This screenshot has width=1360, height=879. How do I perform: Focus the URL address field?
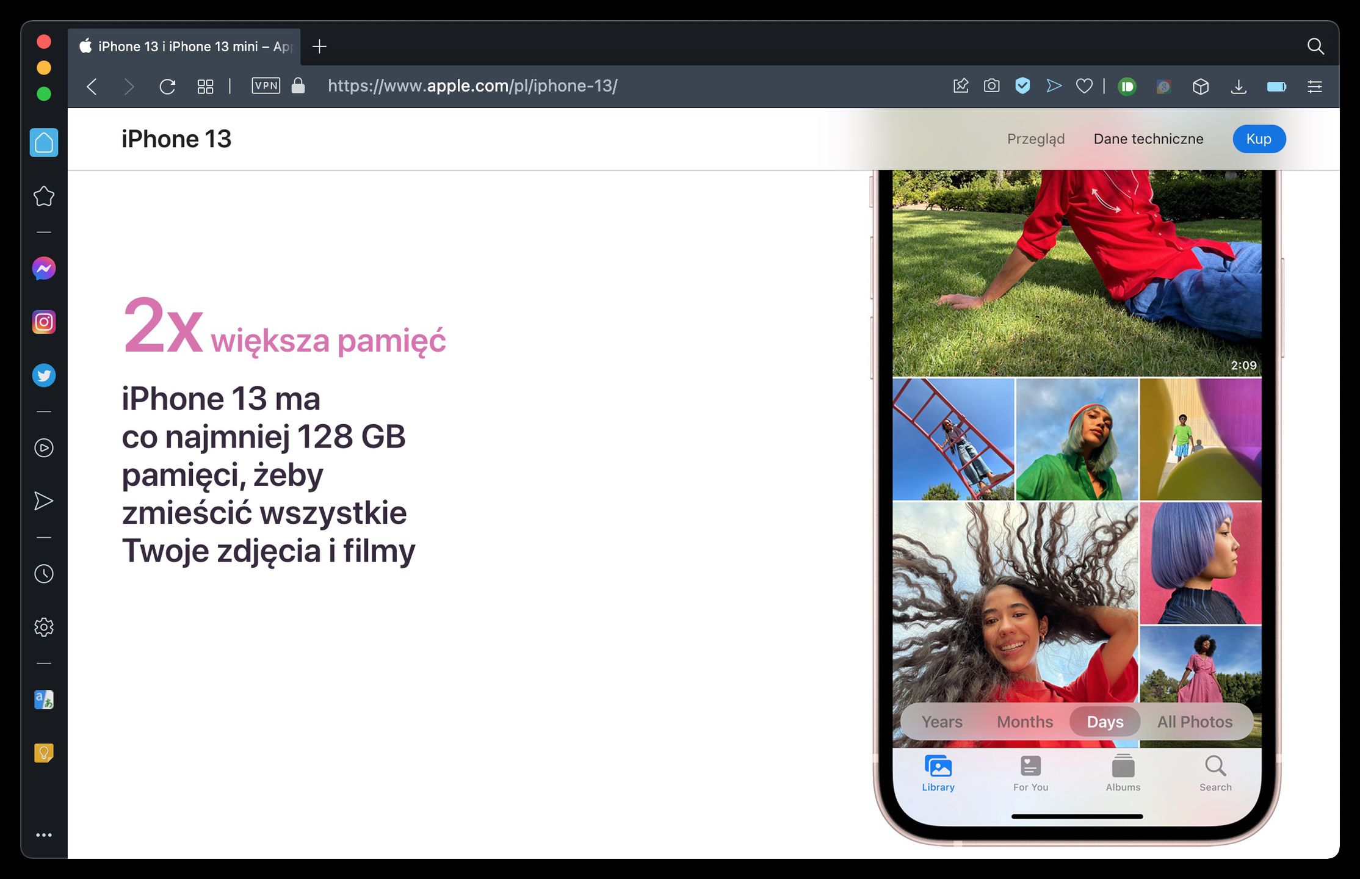[472, 86]
